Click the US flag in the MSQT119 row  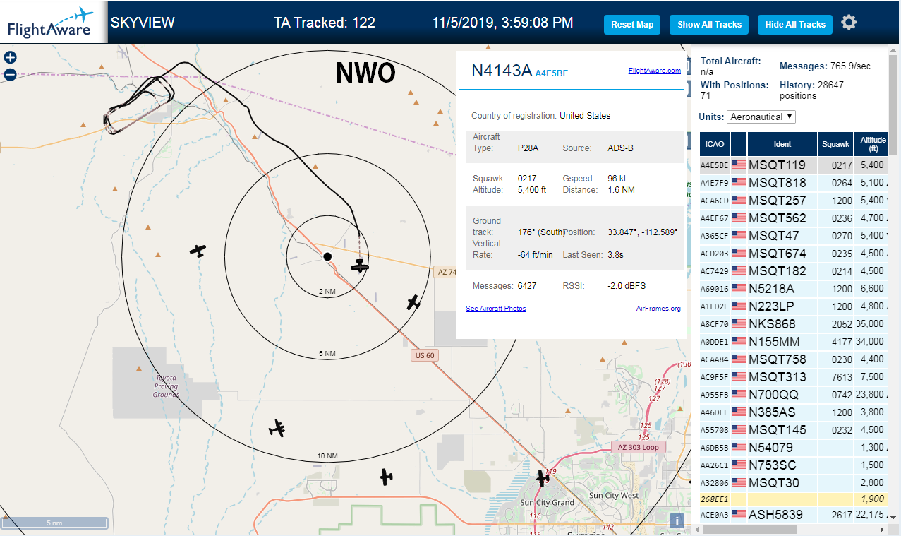pyautogui.click(x=739, y=165)
